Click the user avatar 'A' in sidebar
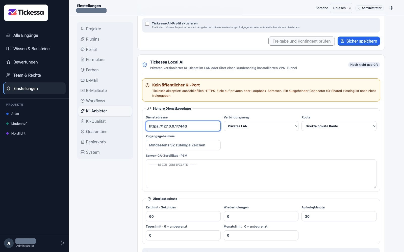 pyautogui.click(x=9, y=243)
